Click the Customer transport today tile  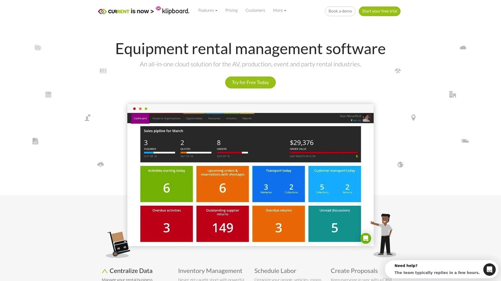tap(335, 184)
